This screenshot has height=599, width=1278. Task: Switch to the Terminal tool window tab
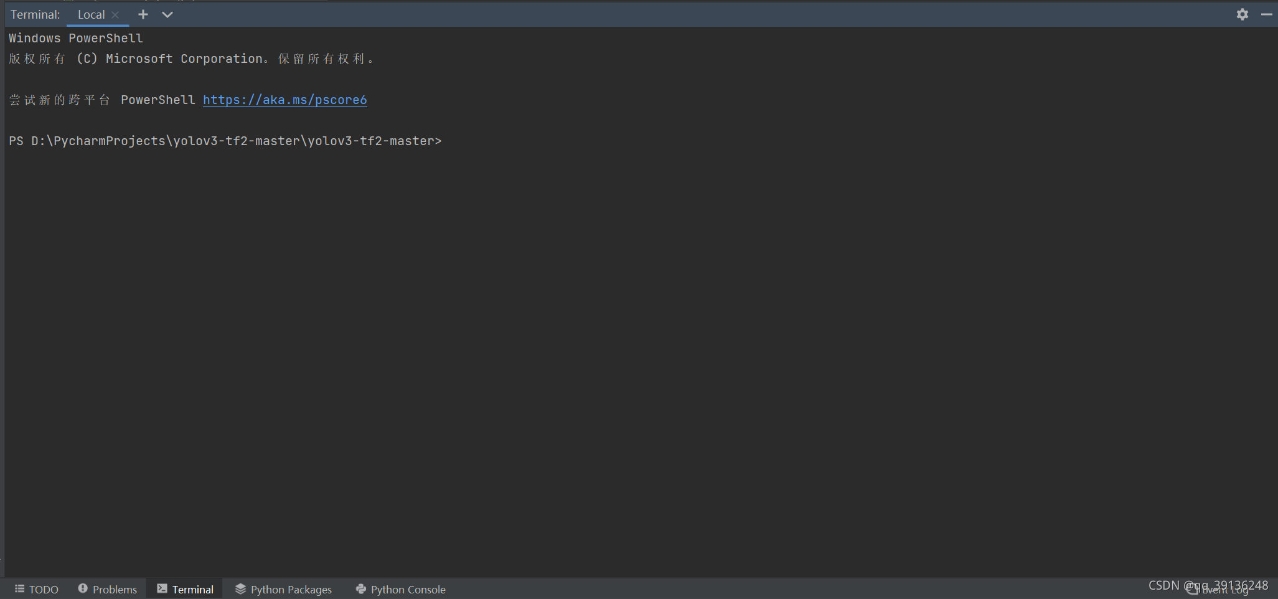(185, 589)
